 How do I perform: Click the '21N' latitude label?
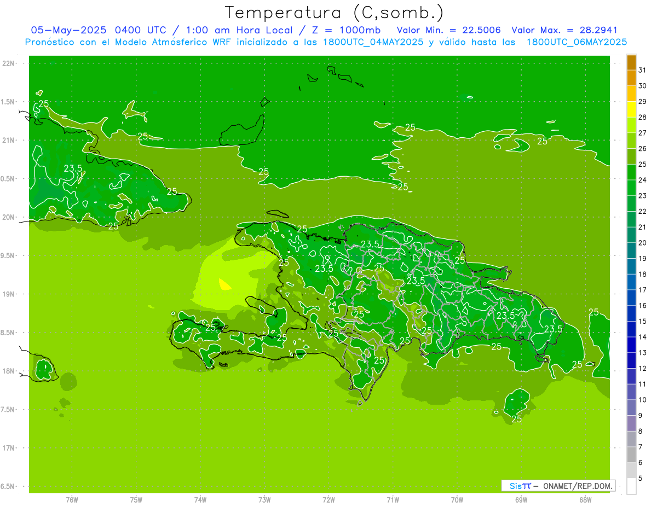coord(9,141)
